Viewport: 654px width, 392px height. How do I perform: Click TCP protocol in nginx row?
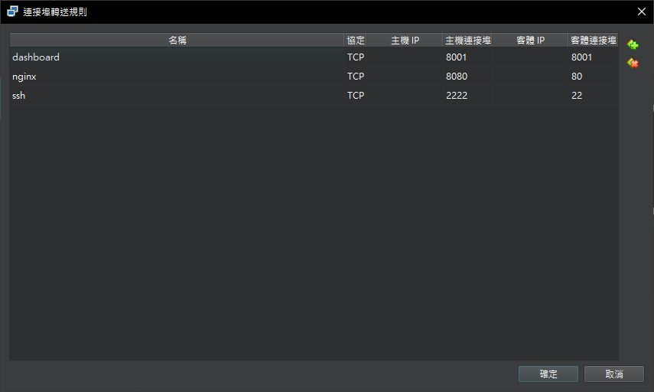(356, 77)
